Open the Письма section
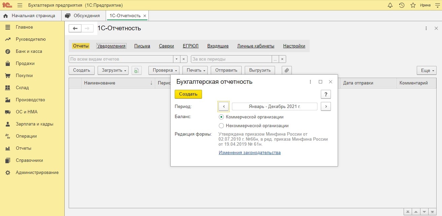442x216 pixels. click(142, 46)
